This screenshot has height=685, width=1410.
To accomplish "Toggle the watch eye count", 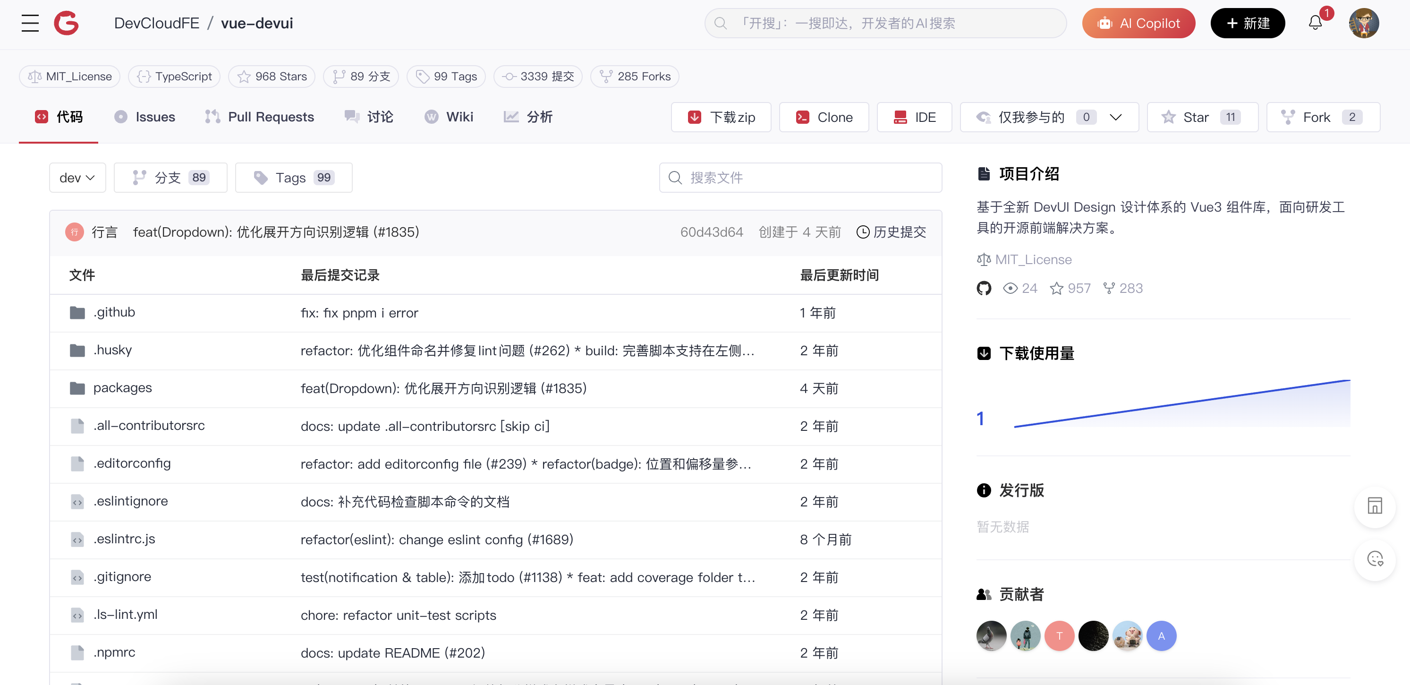I will tap(1020, 289).
